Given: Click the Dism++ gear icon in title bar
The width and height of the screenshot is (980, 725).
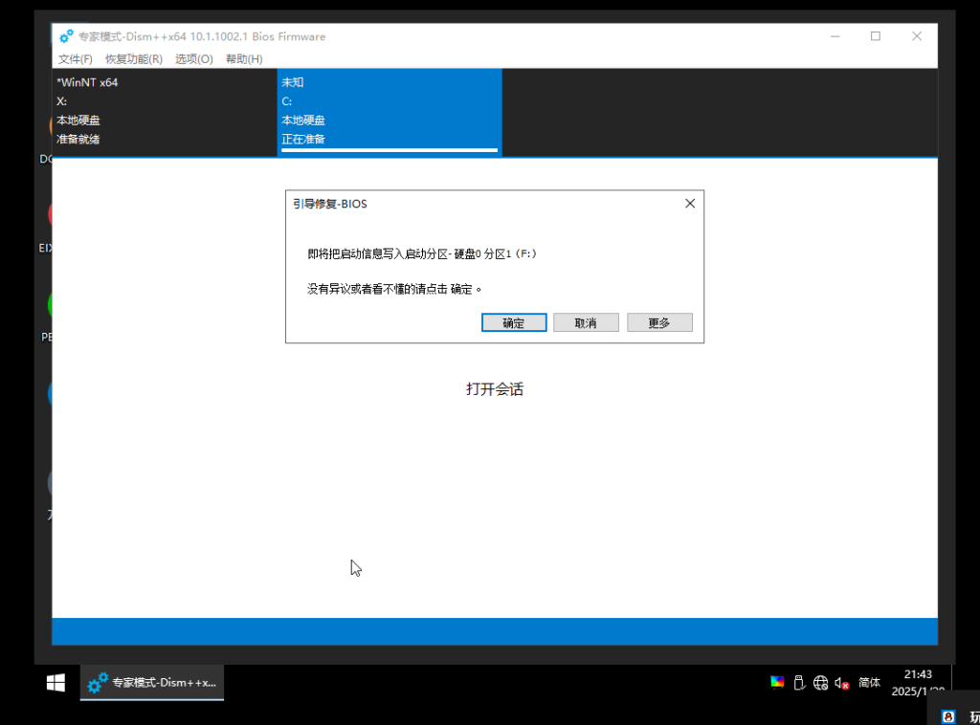Looking at the screenshot, I should [x=66, y=36].
